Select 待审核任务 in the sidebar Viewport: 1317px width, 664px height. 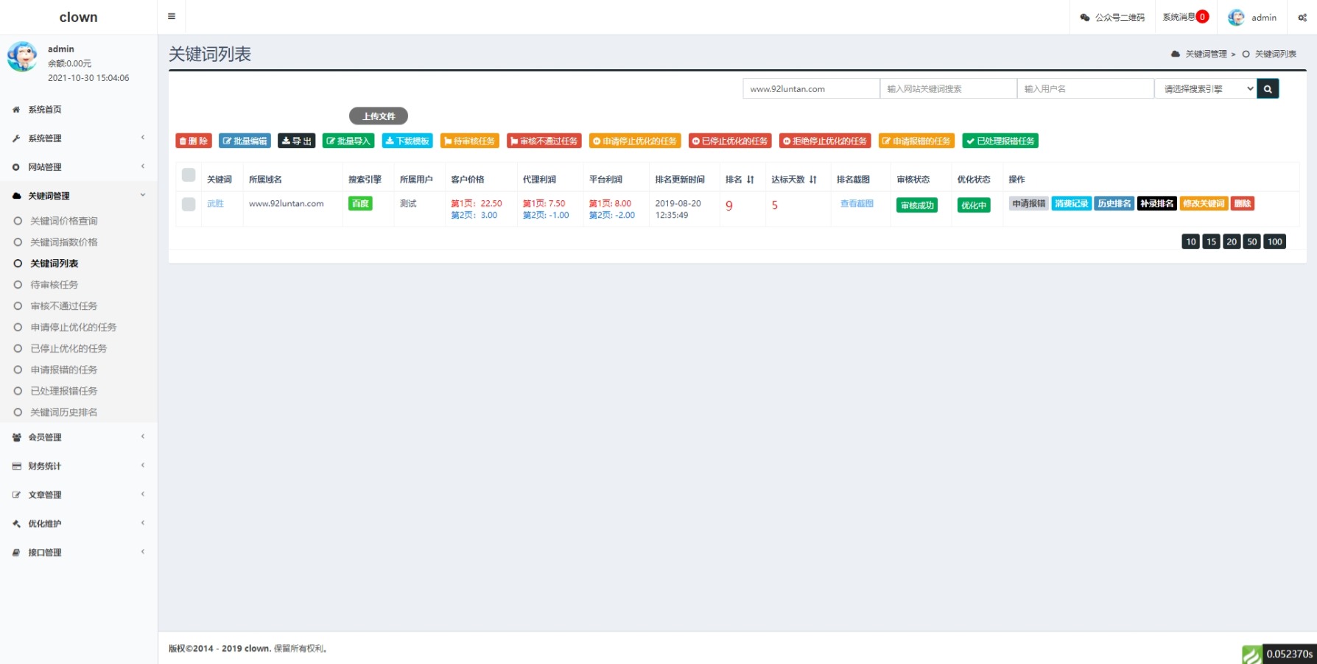(x=54, y=285)
